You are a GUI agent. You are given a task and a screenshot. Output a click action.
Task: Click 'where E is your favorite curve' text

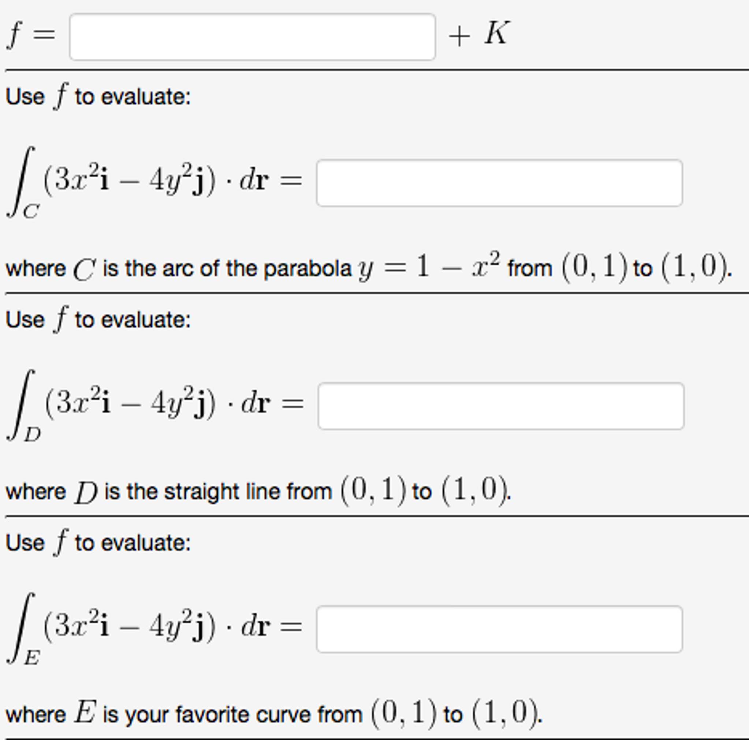pos(184,714)
